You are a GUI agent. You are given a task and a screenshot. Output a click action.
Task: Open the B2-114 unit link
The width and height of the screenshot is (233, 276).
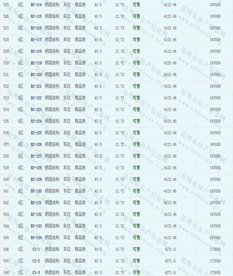pos(36,5)
